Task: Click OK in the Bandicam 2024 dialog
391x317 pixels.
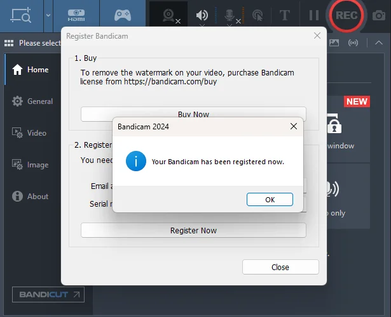Action: (270, 200)
